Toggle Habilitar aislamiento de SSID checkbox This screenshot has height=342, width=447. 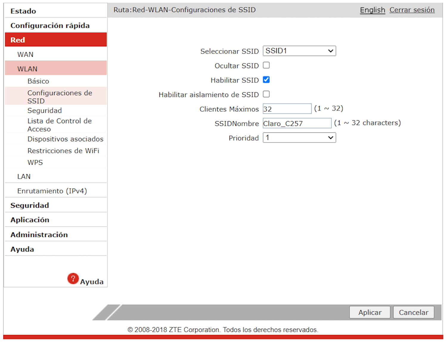point(266,94)
